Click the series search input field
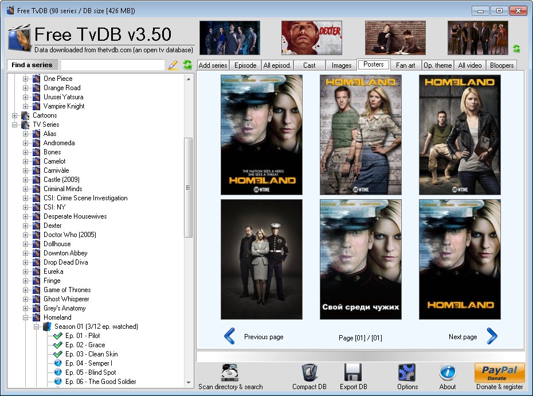Viewport: 533px width, 396px height. tap(112, 65)
